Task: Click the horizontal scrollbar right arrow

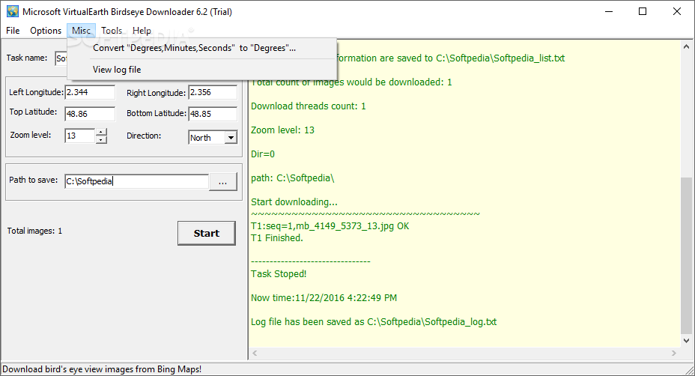Action: [x=674, y=354]
